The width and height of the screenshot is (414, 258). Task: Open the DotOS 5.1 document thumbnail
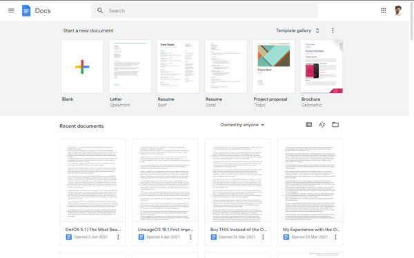[x=92, y=180]
